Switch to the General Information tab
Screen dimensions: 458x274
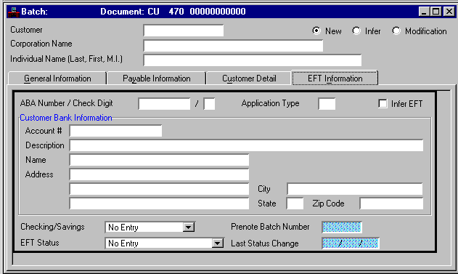[x=57, y=78]
